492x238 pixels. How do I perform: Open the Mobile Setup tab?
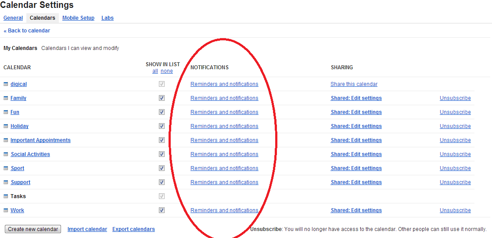(78, 18)
